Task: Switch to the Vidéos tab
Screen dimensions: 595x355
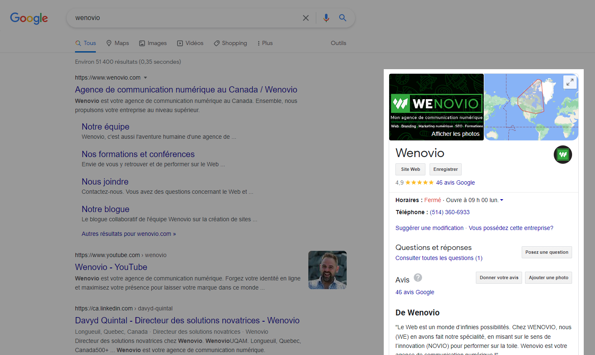Action: [190, 43]
